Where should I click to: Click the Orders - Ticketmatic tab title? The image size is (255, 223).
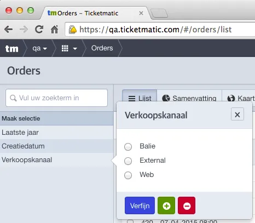pos(88,13)
